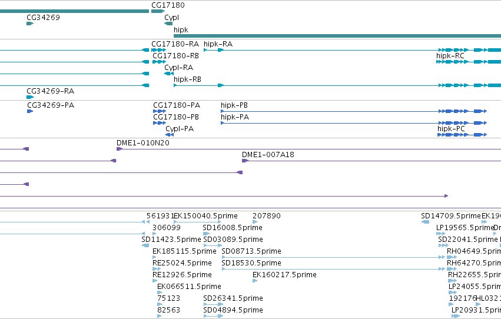This screenshot has height=319, width=501.
Task: Click the EK160217.5prime EST label
Action: point(284,275)
